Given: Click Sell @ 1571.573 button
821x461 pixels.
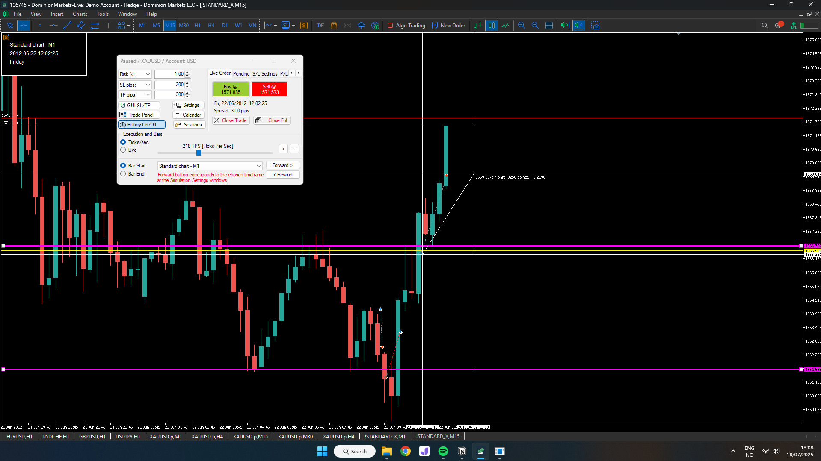Looking at the screenshot, I should click(269, 89).
